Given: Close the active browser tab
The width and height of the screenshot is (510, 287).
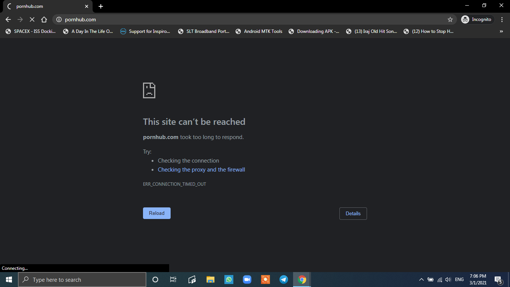Looking at the screenshot, I should pos(87,6).
